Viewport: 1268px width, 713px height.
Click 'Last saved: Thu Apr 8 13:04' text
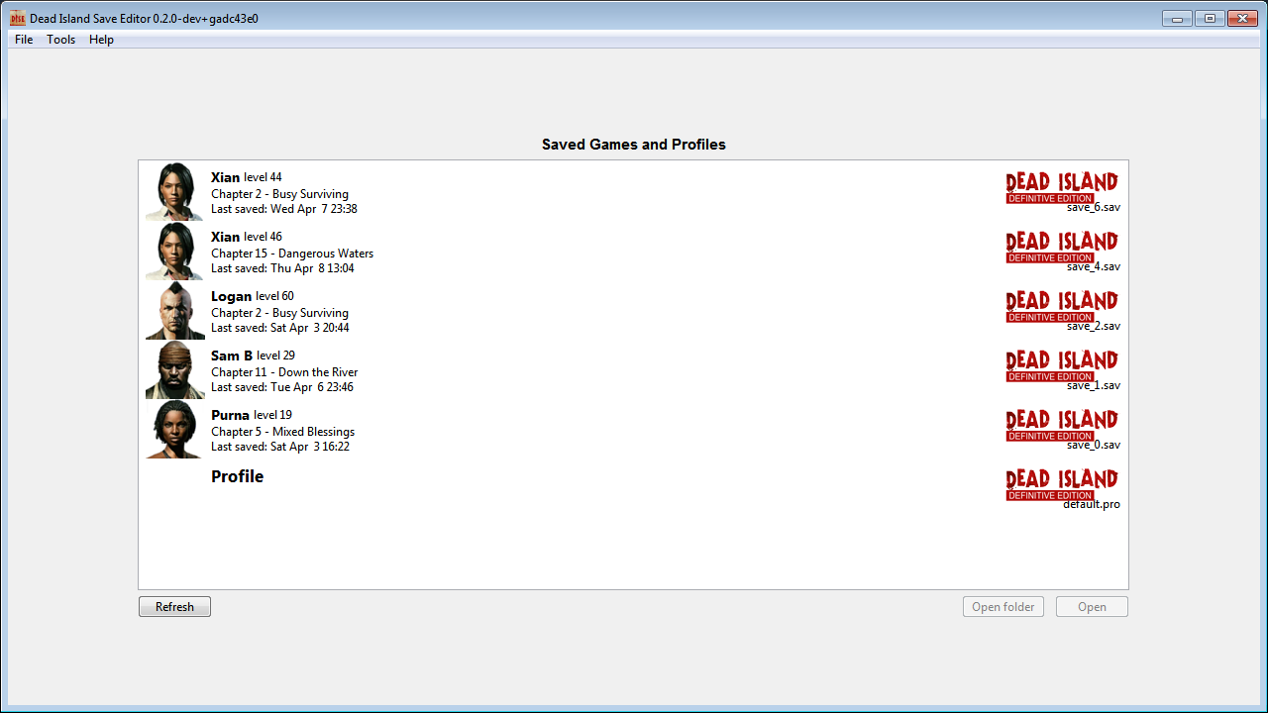(x=282, y=268)
